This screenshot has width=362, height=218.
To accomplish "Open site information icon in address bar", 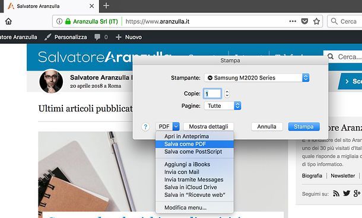I will coord(59,21).
